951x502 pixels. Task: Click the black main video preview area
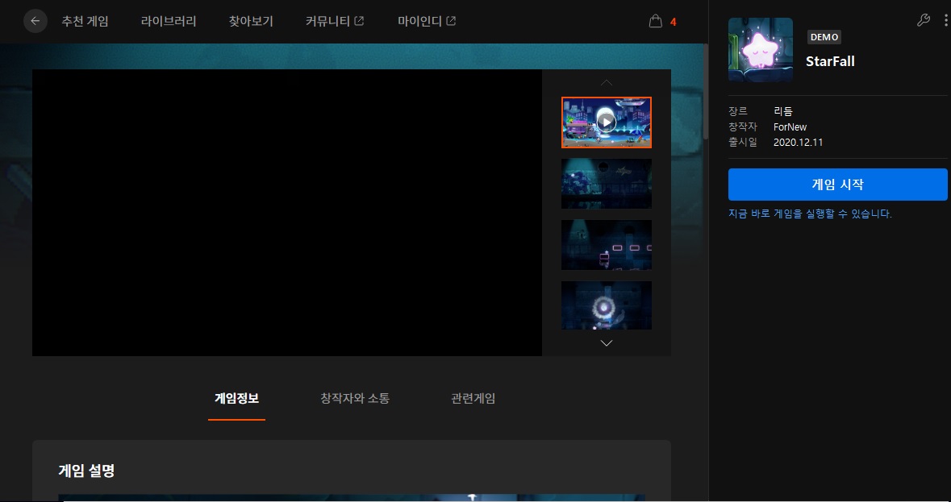[287, 213]
